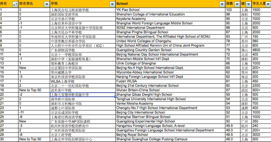Select the student count 580 cell
The width and height of the screenshot is (271, 142).
click(261, 41)
